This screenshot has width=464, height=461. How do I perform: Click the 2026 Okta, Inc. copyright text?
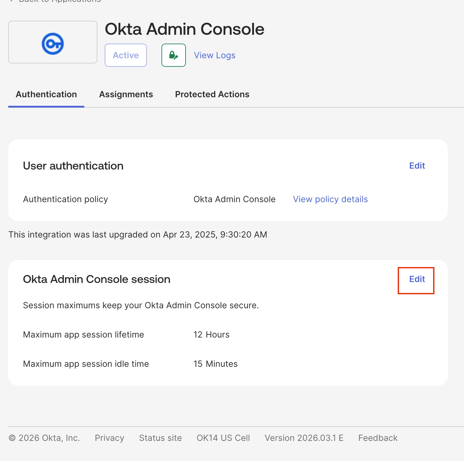pos(44,438)
